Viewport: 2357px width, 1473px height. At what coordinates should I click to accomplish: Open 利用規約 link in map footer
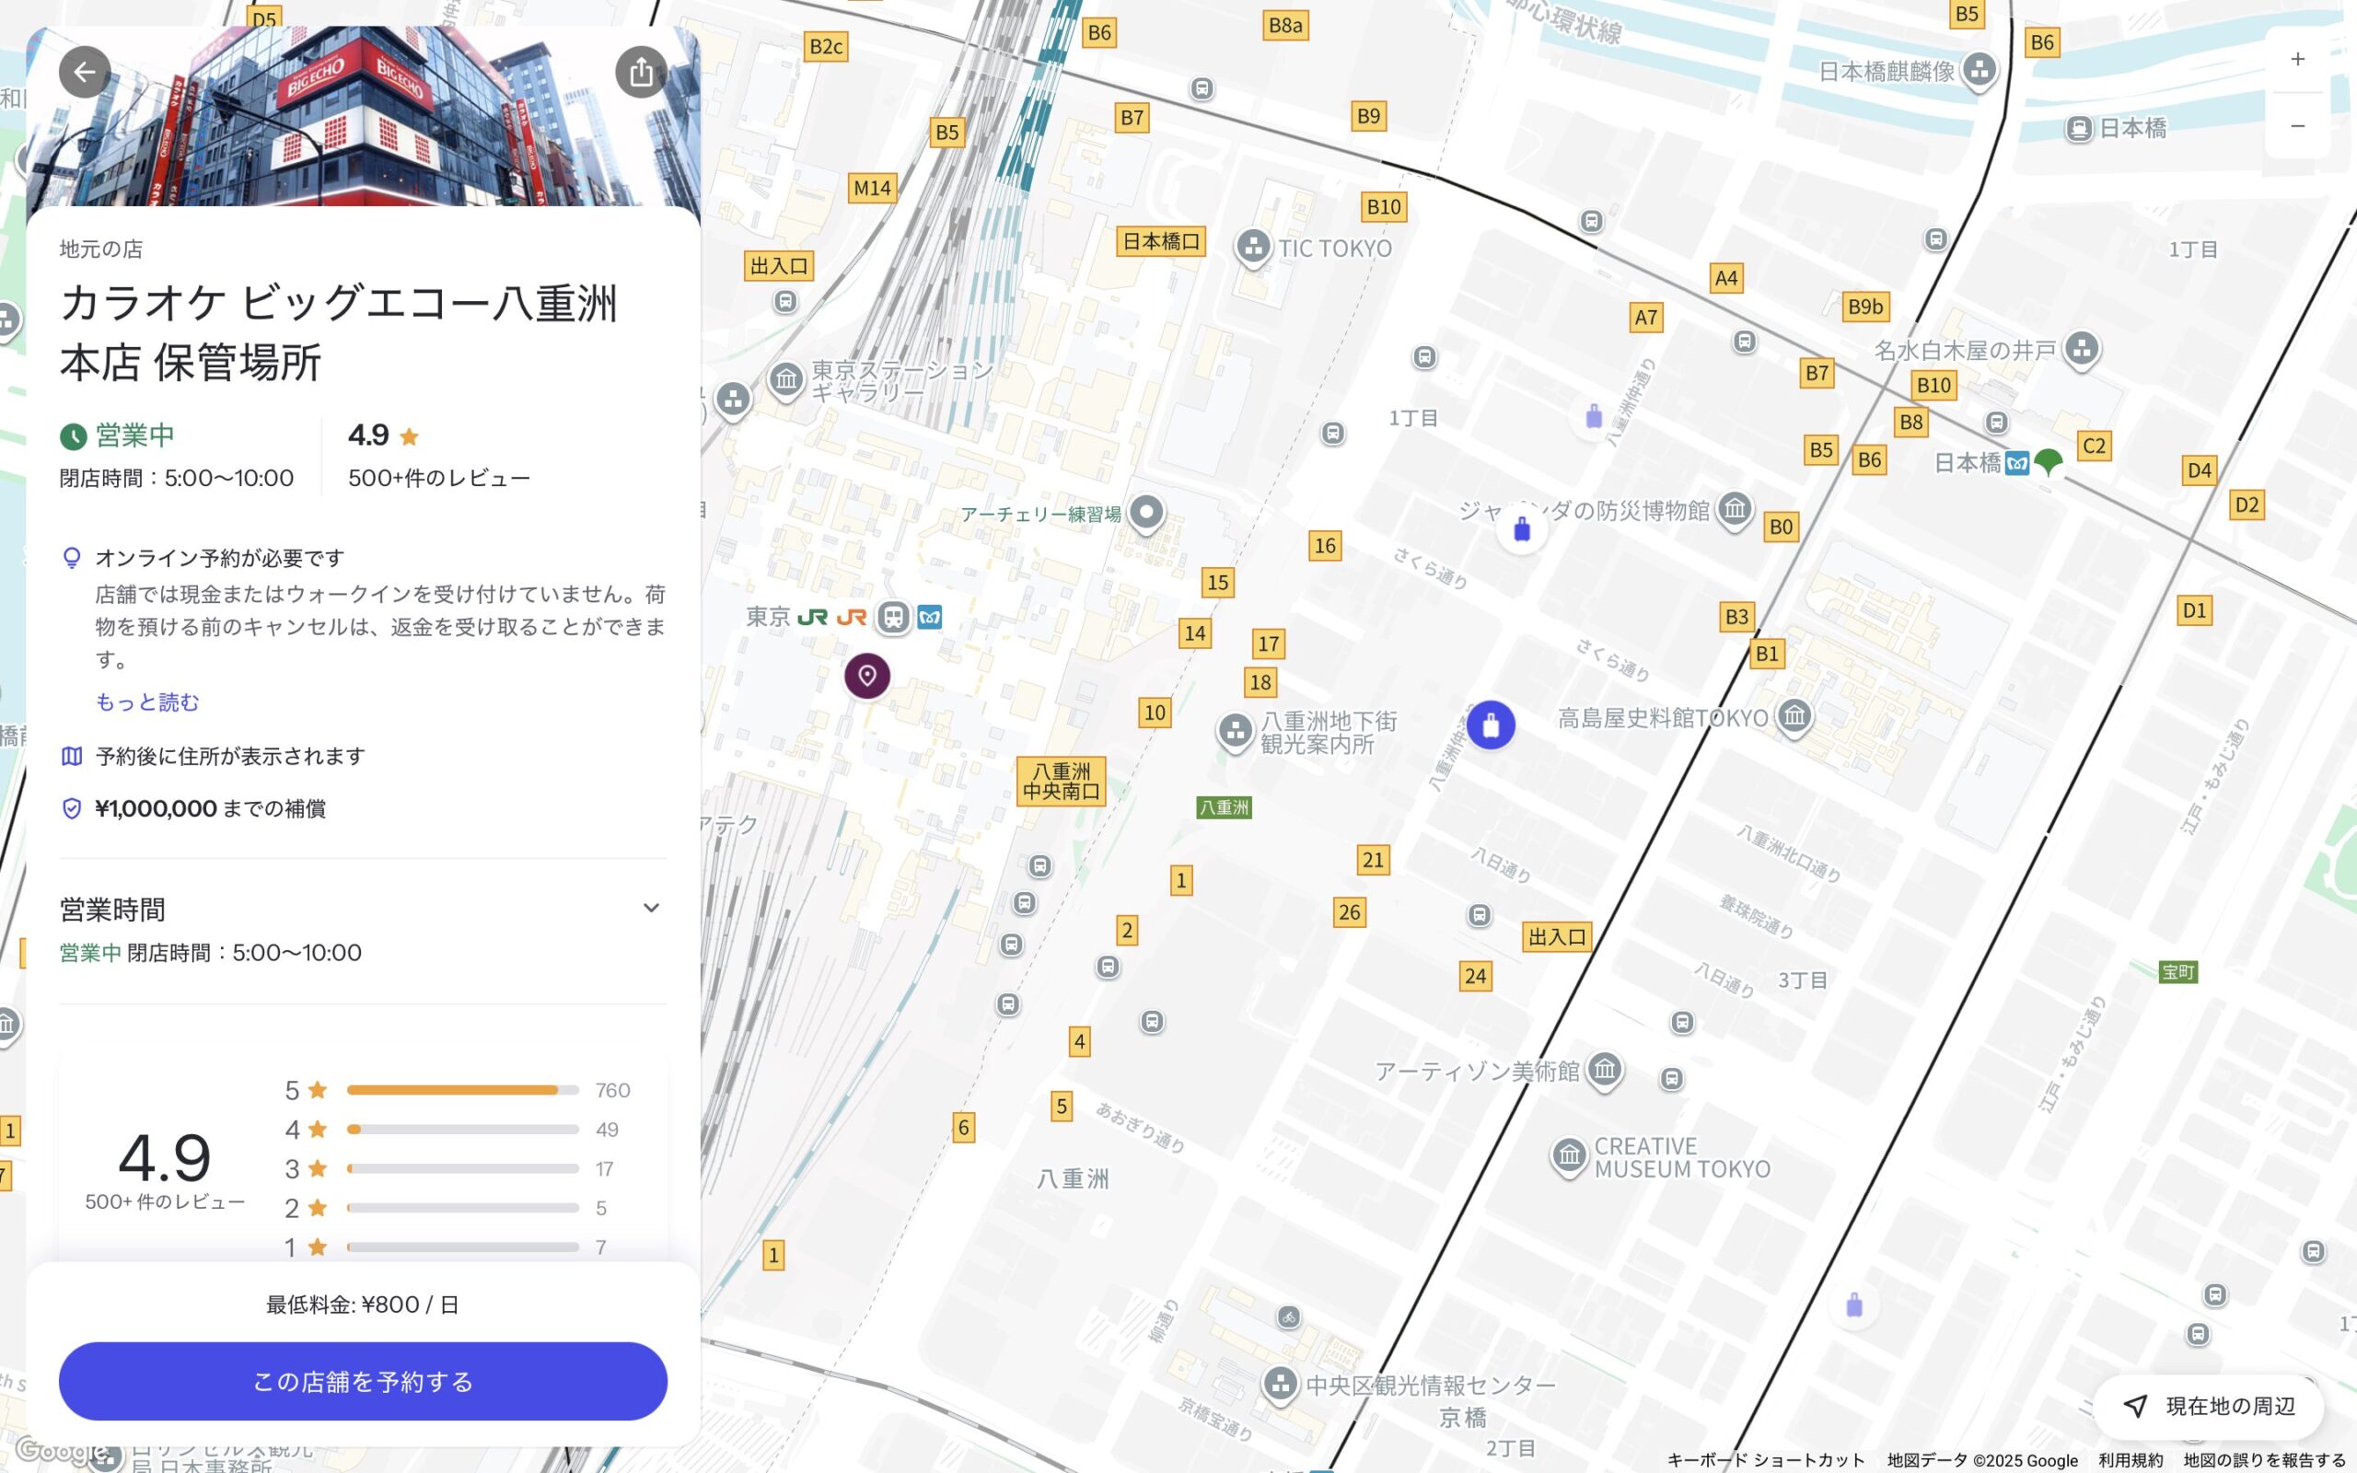pos(2131,1460)
